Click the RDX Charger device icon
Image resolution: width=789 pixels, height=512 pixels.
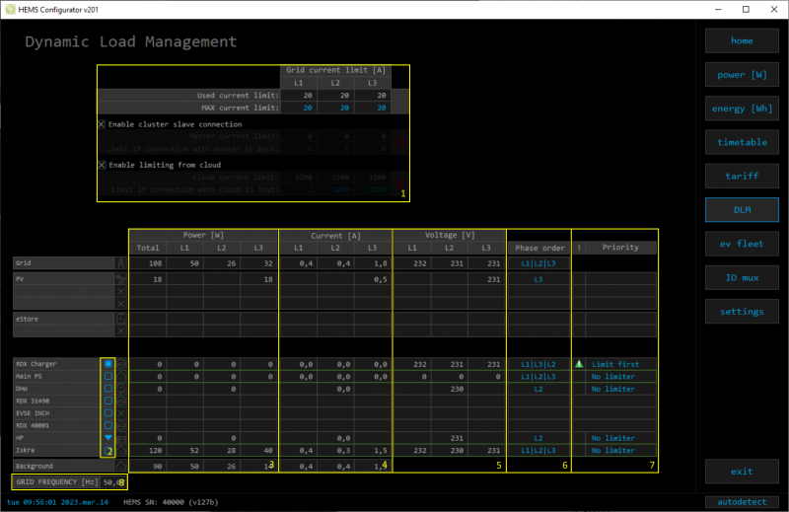121,364
